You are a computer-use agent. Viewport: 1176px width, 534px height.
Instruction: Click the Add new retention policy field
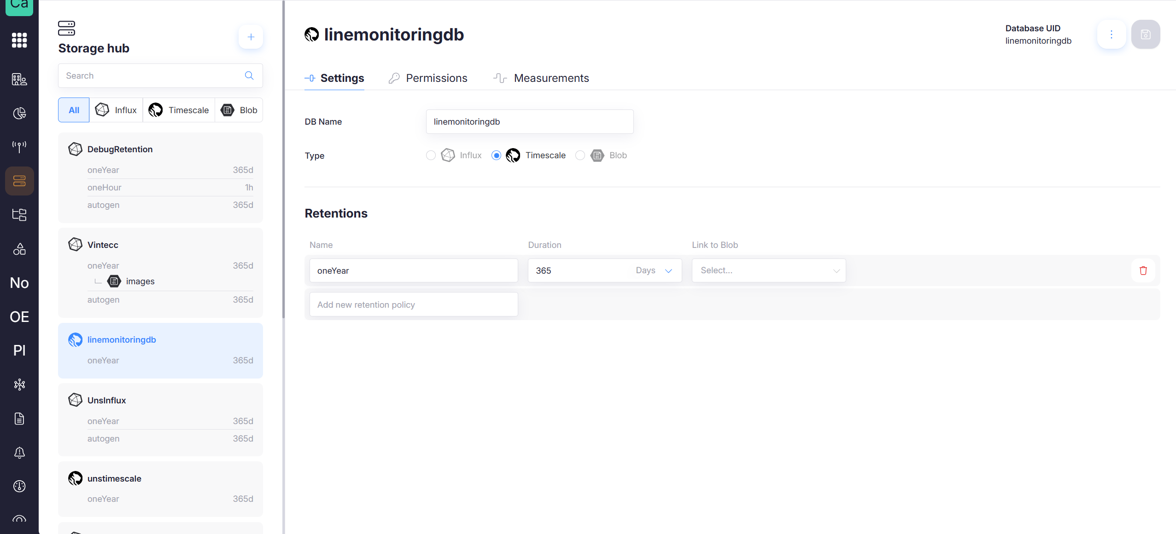pos(414,304)
